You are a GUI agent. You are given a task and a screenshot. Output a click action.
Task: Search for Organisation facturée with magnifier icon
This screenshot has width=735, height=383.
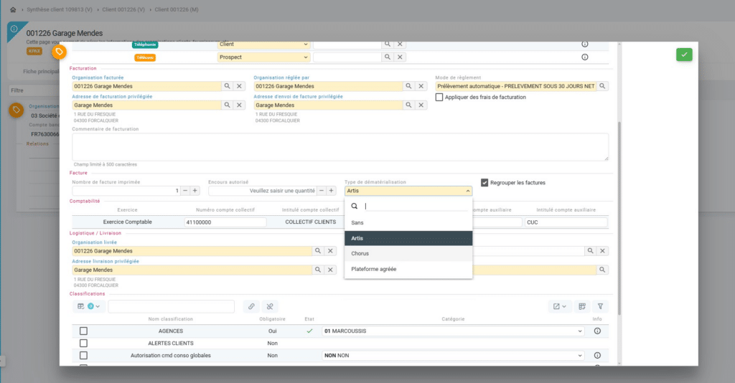(226, 86)
